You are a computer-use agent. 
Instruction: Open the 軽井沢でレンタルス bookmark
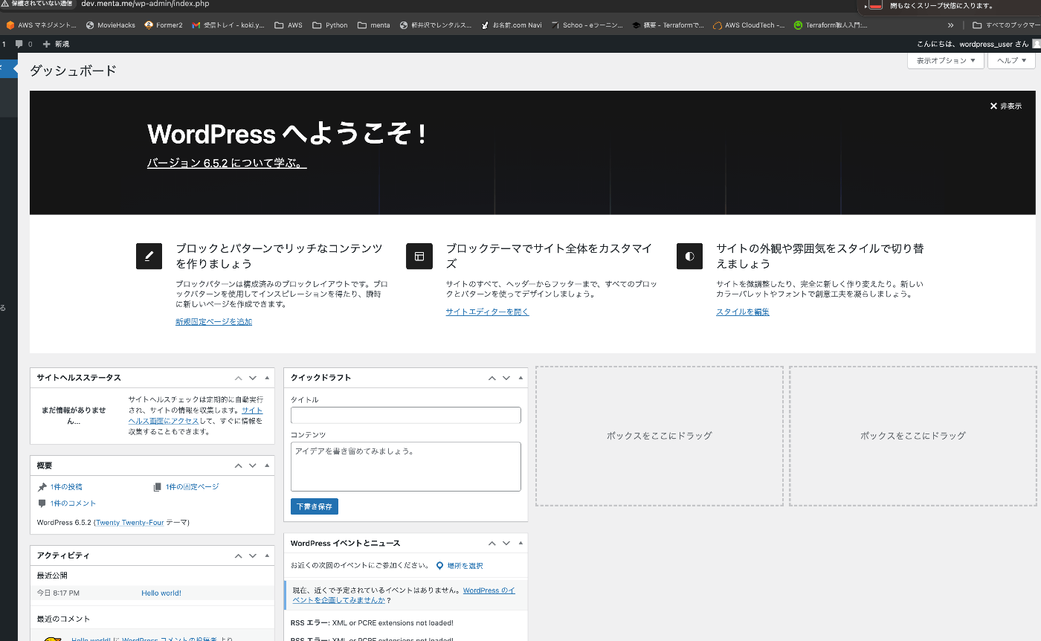pos(436,25)
